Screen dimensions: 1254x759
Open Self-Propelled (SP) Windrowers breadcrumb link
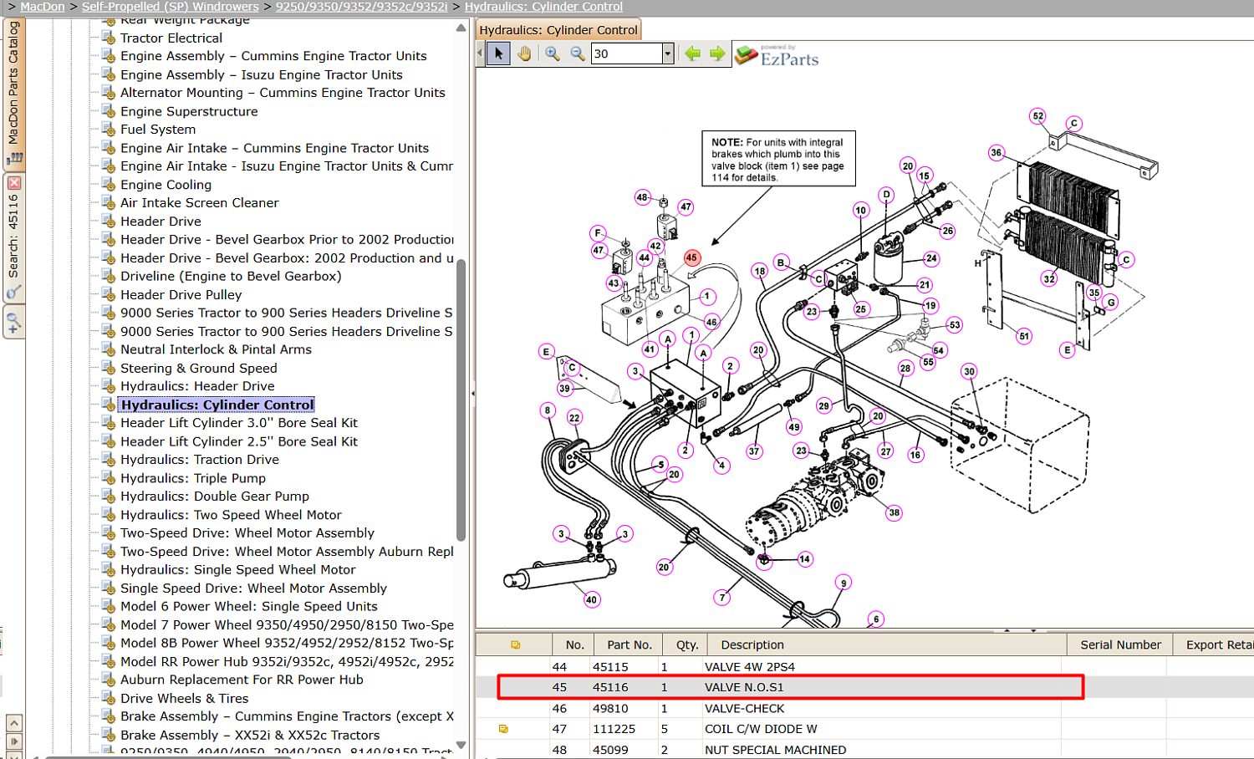pyautogui.click(x=171, y=7)
